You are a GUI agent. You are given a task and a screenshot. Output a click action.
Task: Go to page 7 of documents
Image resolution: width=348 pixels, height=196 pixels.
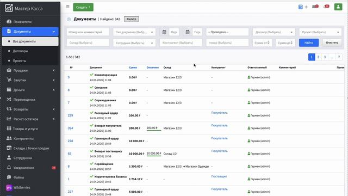(x=339, y=57)
